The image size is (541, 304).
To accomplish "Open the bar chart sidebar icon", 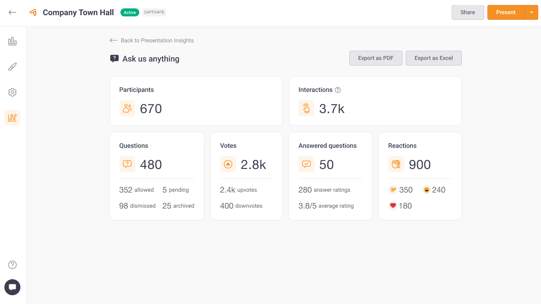I will 12,41.
